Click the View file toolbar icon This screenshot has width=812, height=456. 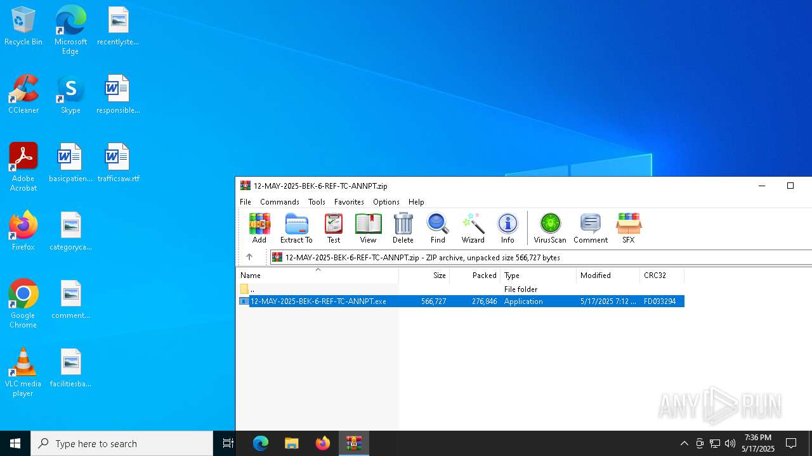pos(368,228)
